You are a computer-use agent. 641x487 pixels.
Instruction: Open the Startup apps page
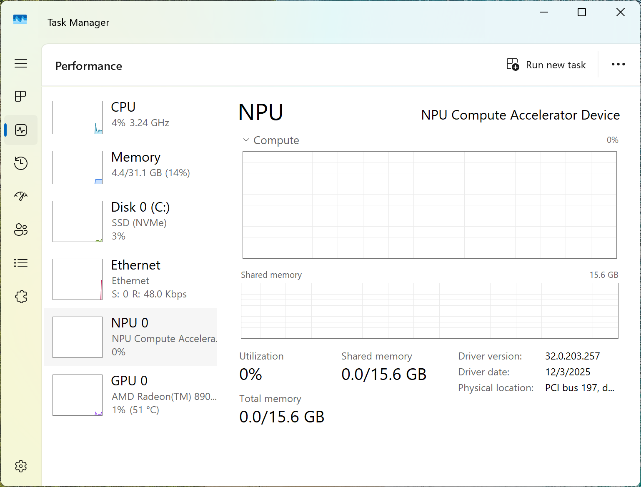pos(21,196)
